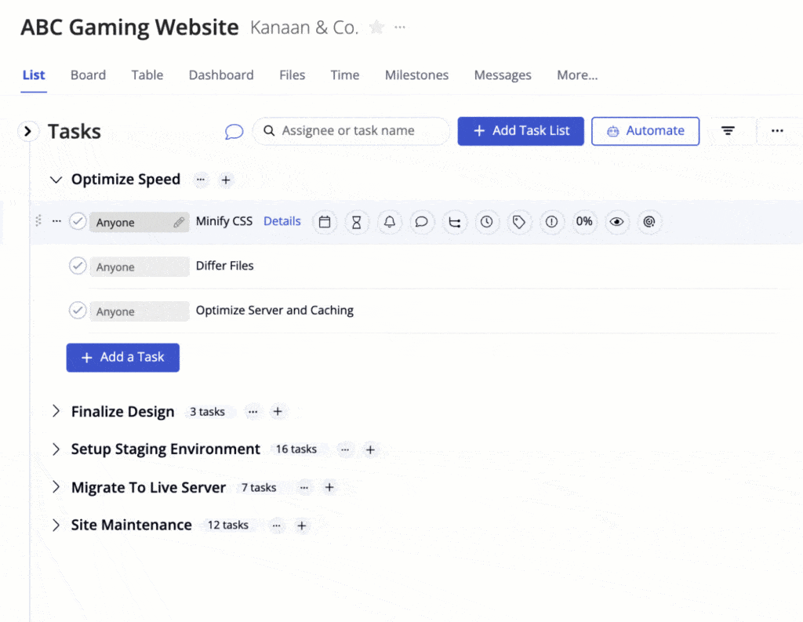Open the Files tab

point(292,75)
